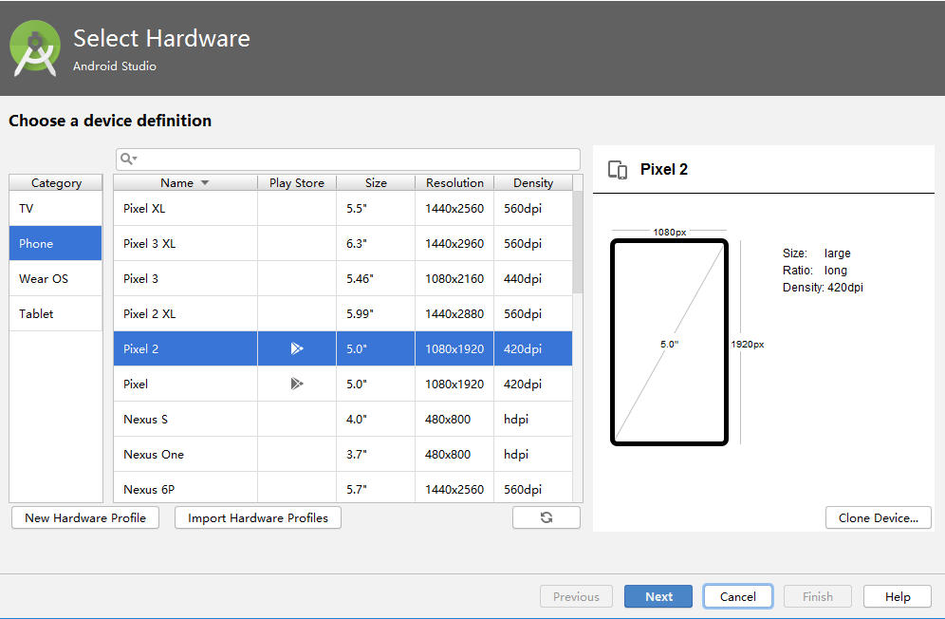Click the Category column header
The image size is (945, 619).
[x=56, y=183]
